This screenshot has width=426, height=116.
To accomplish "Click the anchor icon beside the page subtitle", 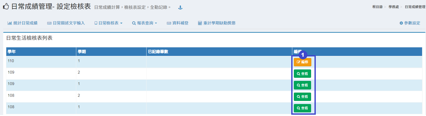I will [x=180, y=8].
